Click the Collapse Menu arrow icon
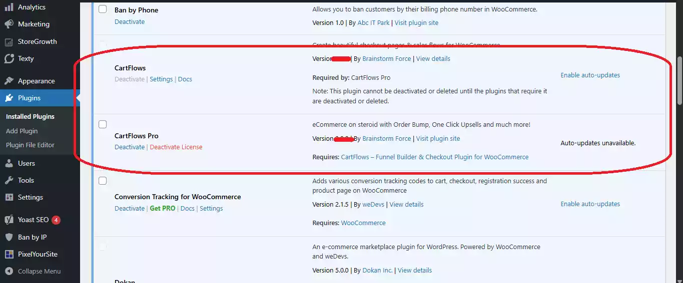The image size is (683, 283). point(9,271)
